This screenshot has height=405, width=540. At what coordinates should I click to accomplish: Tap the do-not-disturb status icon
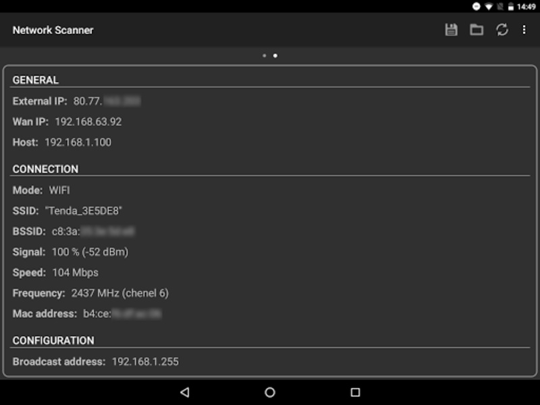coord(476,7)
